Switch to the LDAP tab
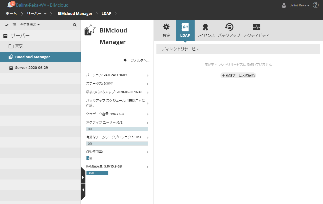 tap(185, 30)
